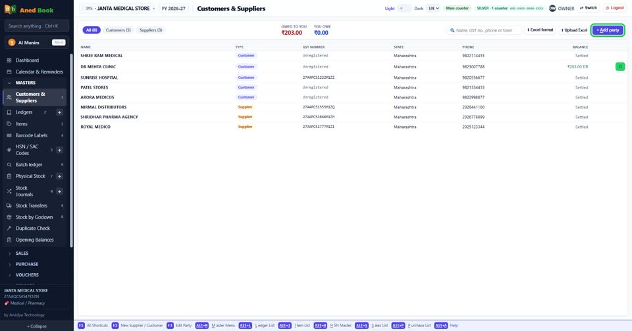Click the F2 New Supplier / Customer badge

[115, 325]
